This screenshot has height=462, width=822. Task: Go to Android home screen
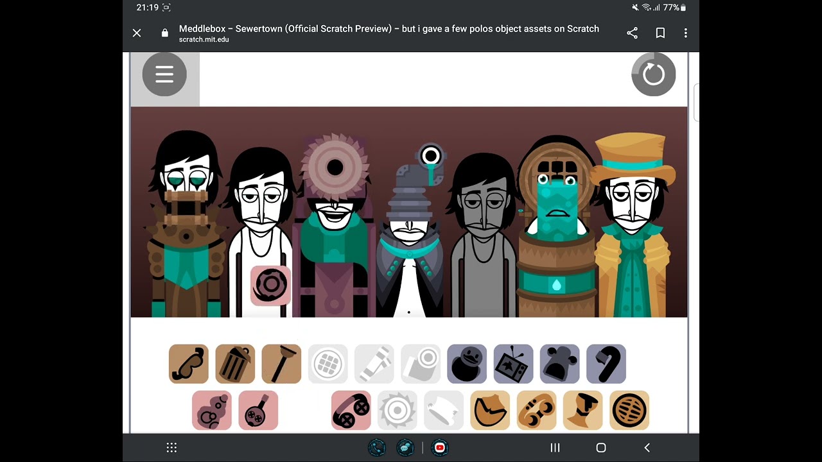click(x=601, y=448)
